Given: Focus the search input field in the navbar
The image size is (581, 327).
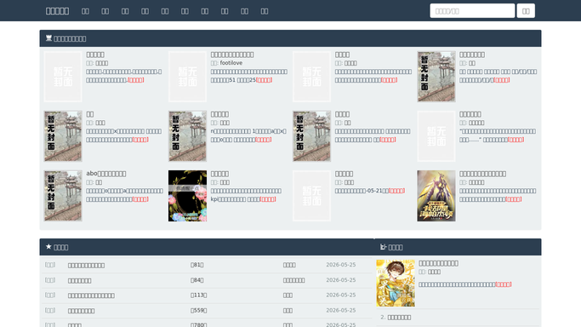Looking at the screenshot, I should click(472, 11).
